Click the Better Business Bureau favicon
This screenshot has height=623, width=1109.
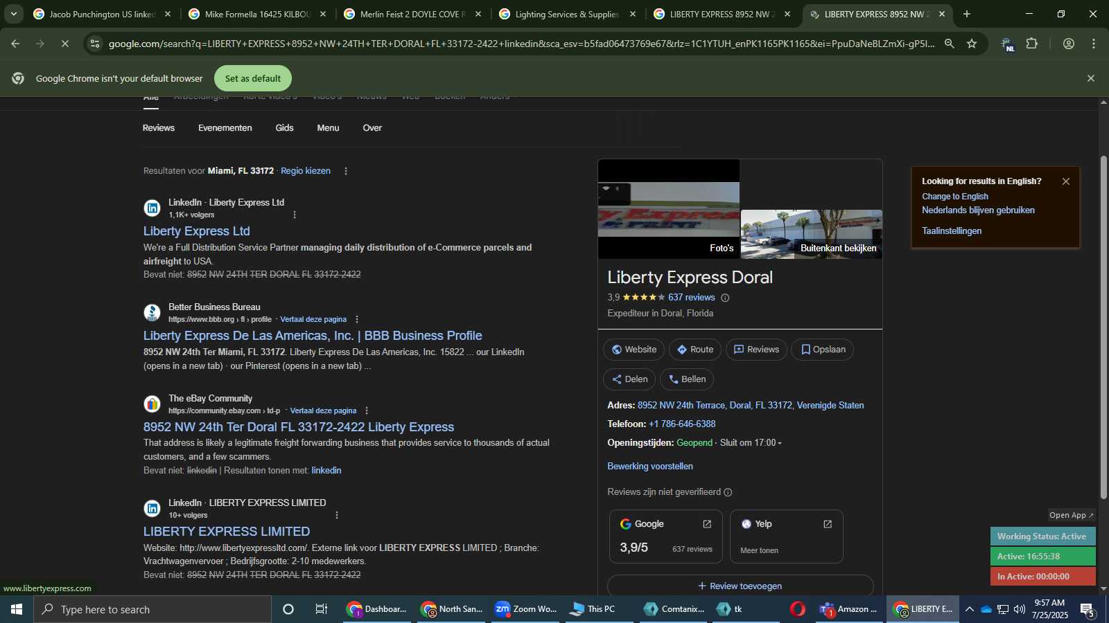point(152,313)
